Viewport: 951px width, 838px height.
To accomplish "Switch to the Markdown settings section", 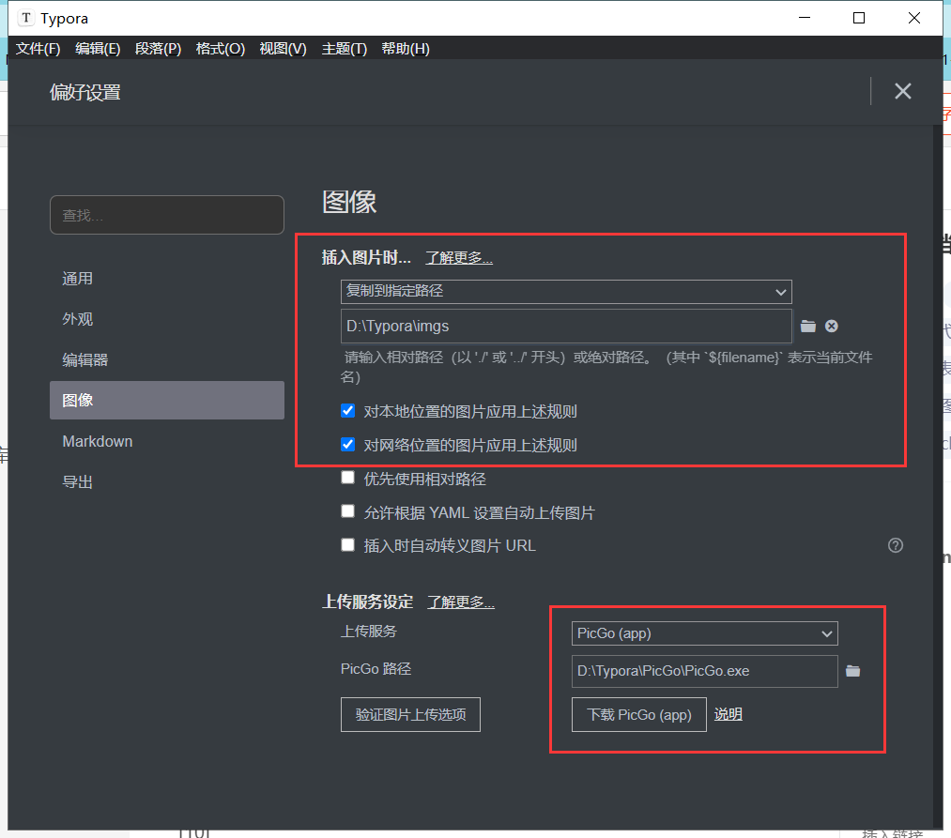I will tap(98, 441).
